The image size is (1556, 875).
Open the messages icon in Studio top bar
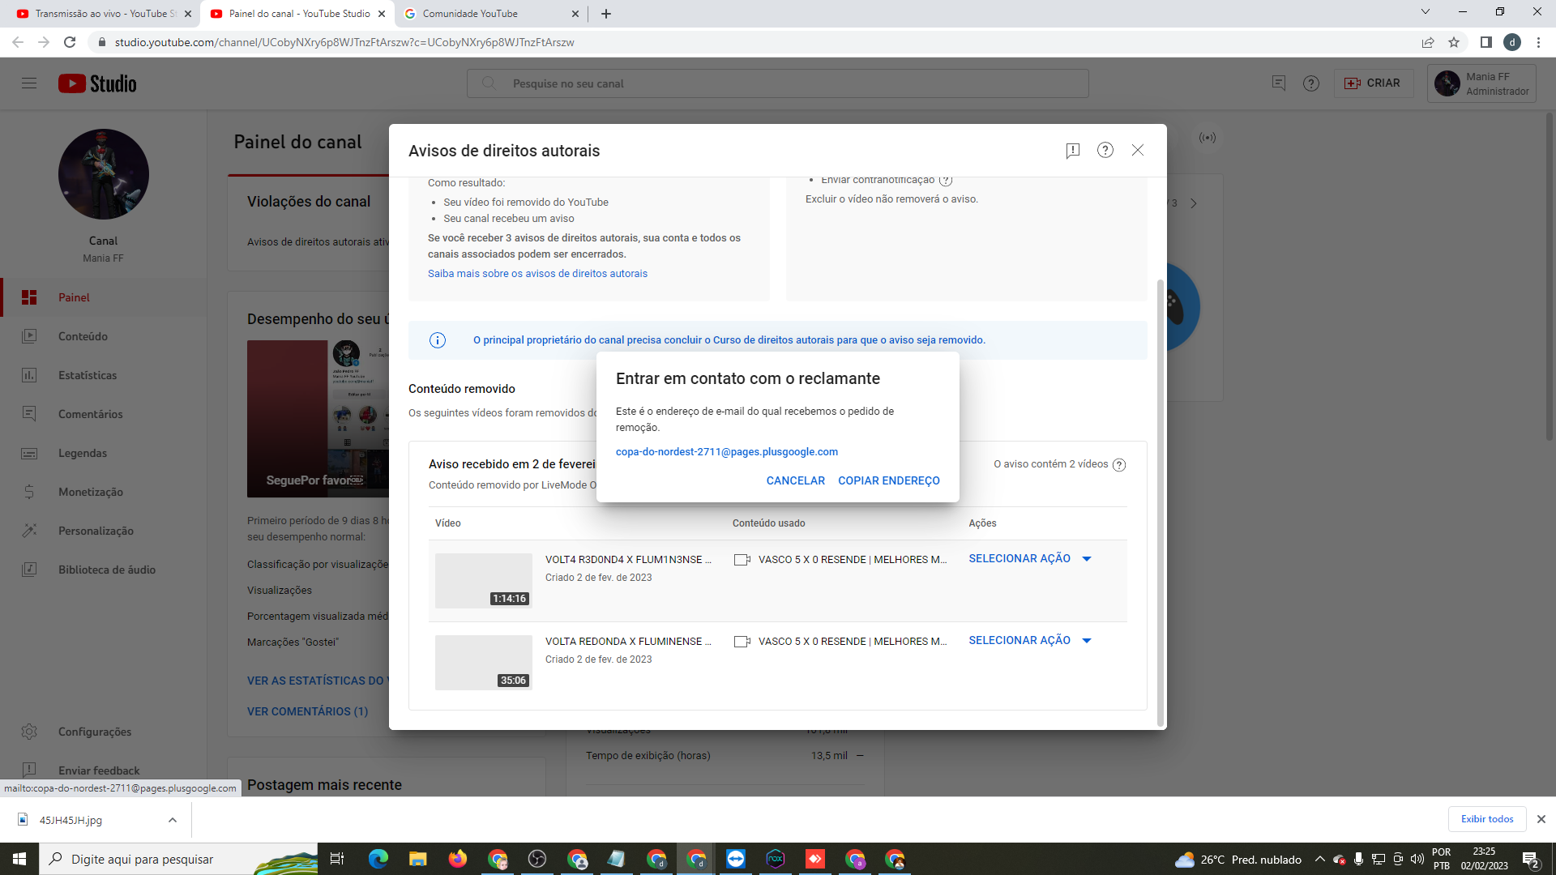click(x=1278, y=83)
